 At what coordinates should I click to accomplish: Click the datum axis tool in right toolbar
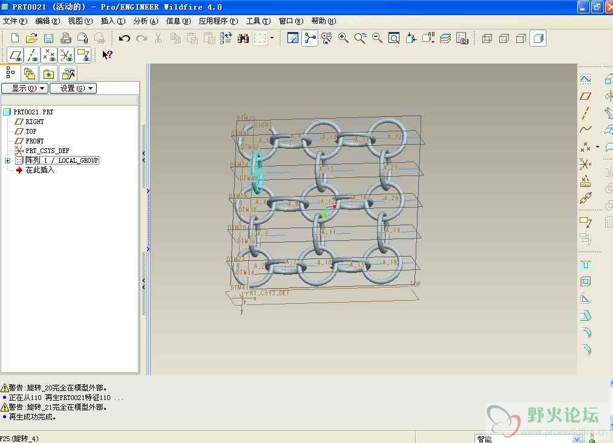(x=585, y=113)
